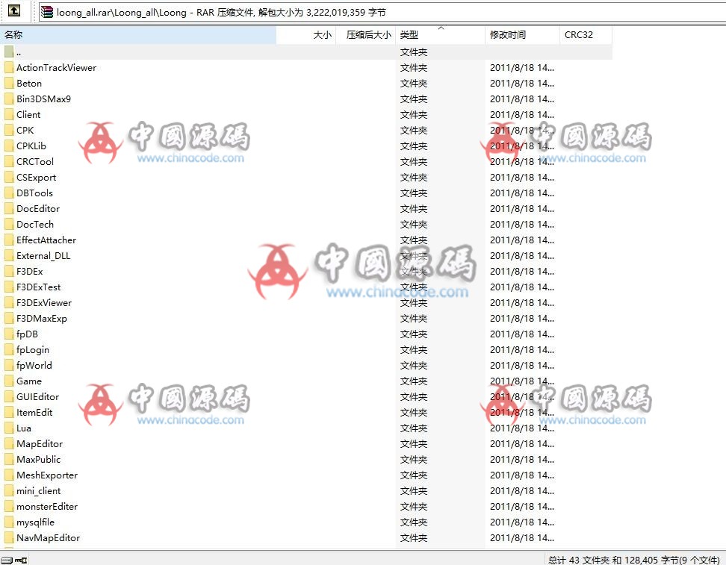Image resolution: width=726 pixels, height=565 pixels.
Task: Click the RAR archive icon in address bar
Action: [x=47, y=12]
